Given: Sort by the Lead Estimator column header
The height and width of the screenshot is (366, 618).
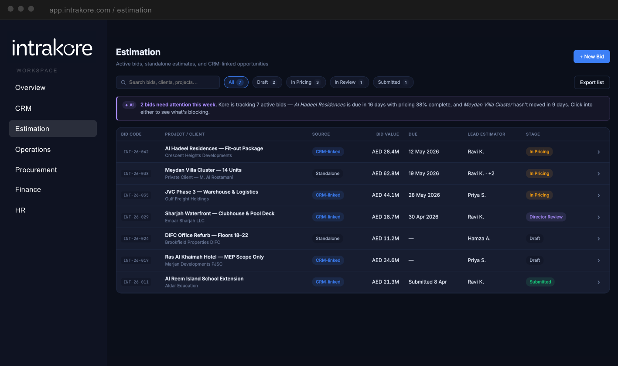Looking at the screenshot, I should pyautogui.click(x=486, y=134).
